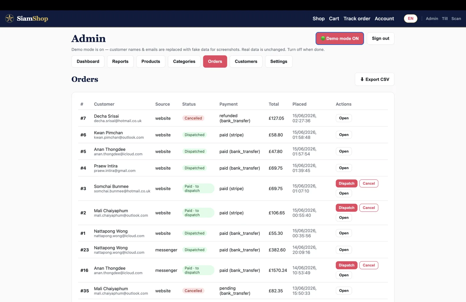
Task: Click 'refunded (bank_transfer)' payment cell
Action: 235,118
